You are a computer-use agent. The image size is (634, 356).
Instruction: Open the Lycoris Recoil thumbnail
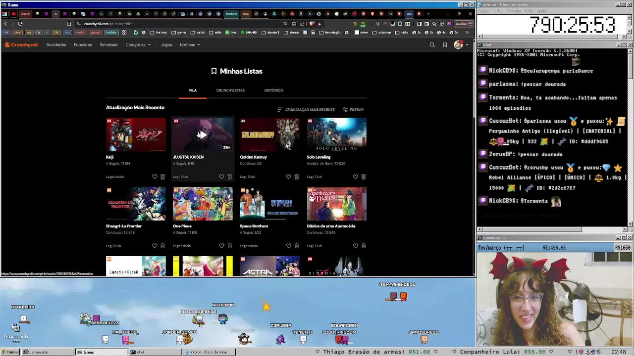(136, 266)
